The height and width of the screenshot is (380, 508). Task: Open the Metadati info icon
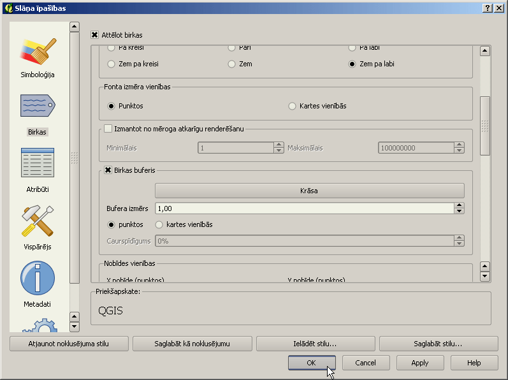tap(38, 278)
